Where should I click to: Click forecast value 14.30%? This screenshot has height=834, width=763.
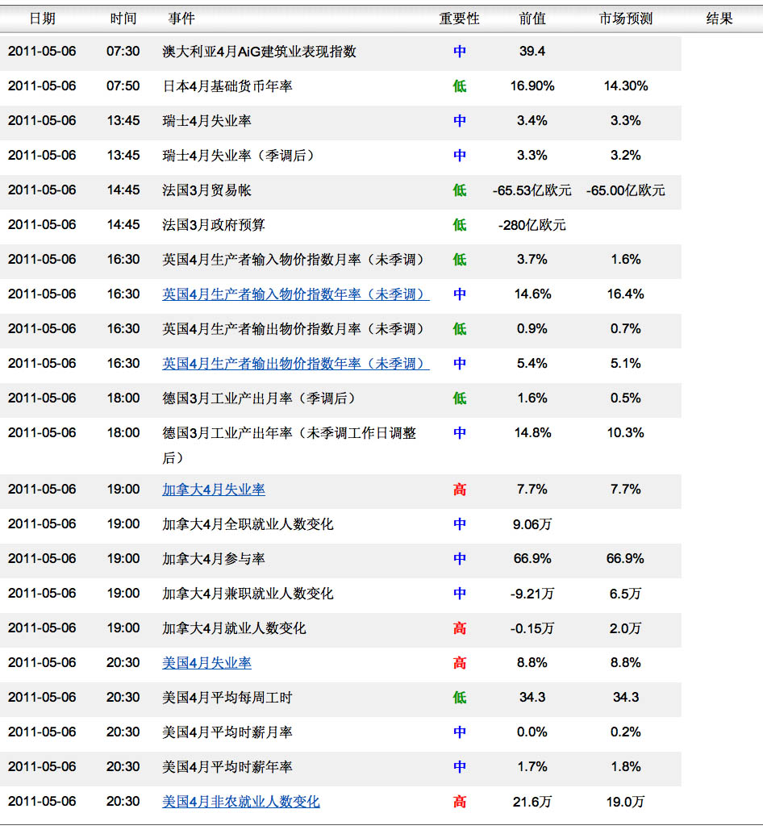[626, 86]
